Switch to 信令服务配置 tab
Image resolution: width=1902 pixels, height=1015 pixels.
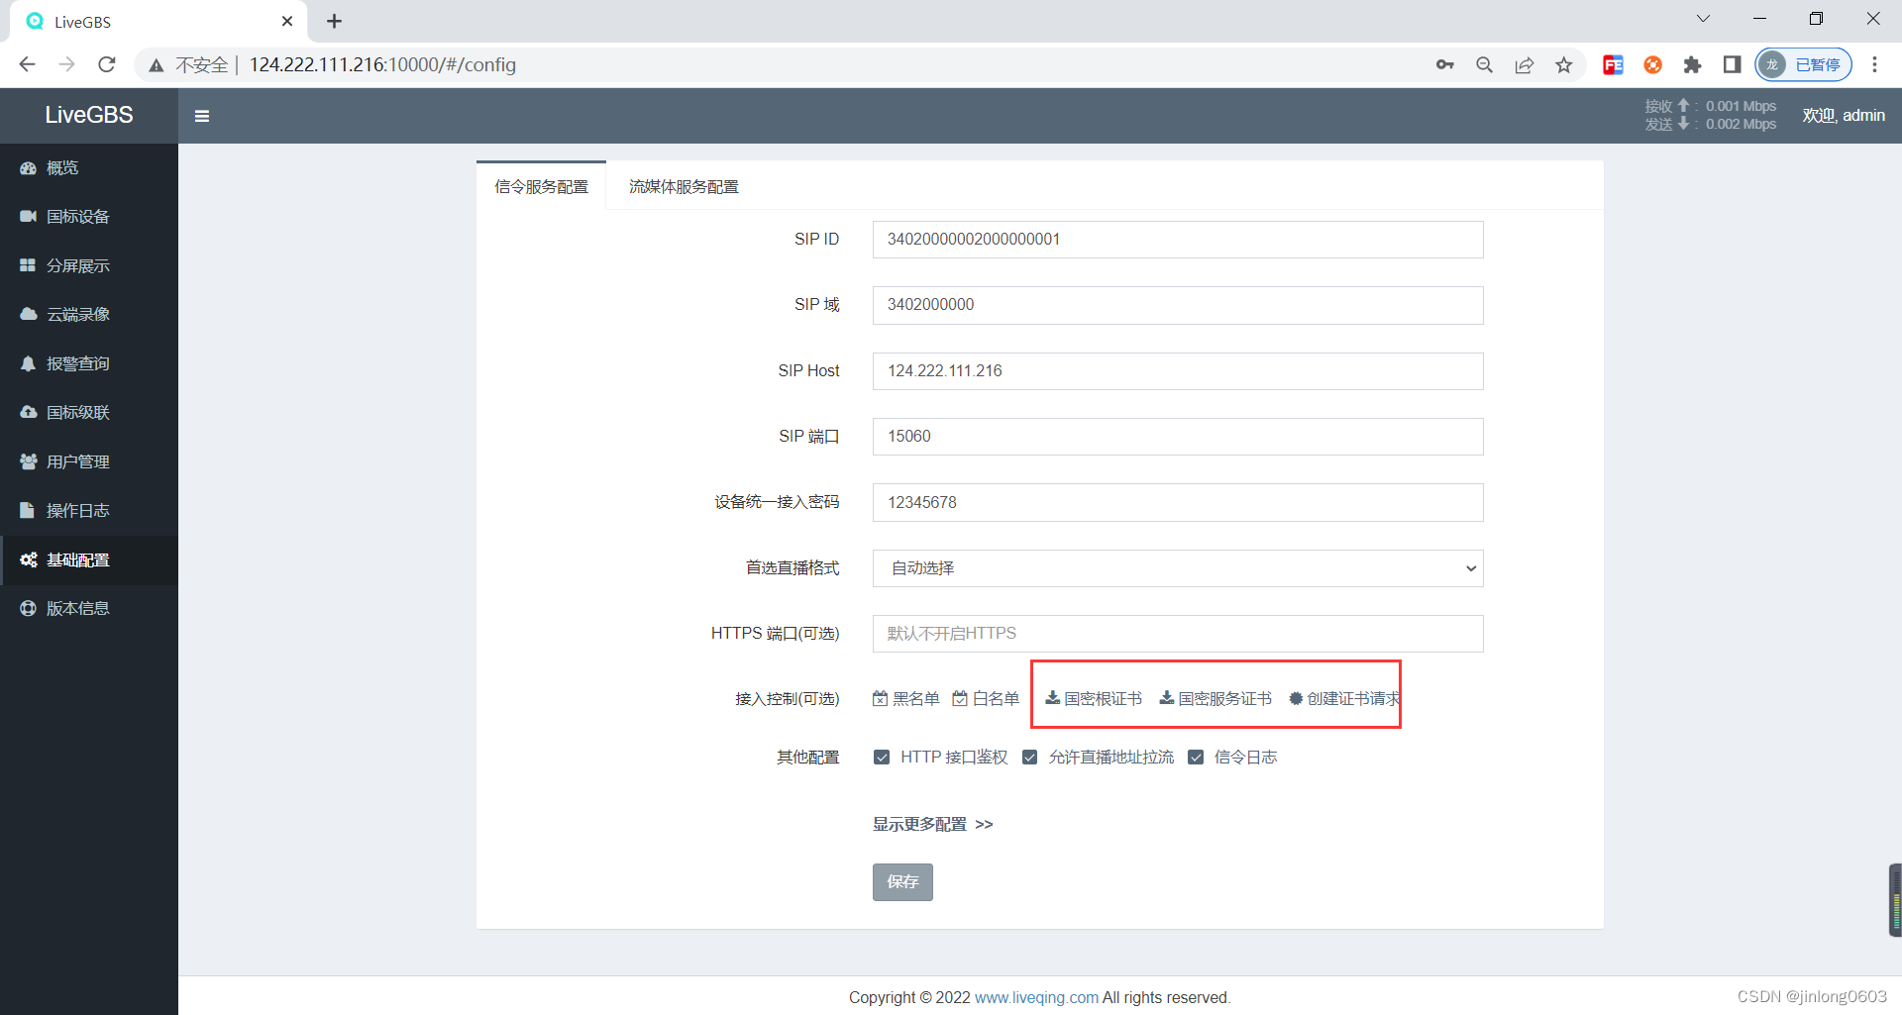(x=541, y=186)
